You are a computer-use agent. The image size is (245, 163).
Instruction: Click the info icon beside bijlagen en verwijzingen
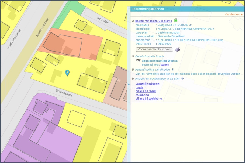click(182, 79)
